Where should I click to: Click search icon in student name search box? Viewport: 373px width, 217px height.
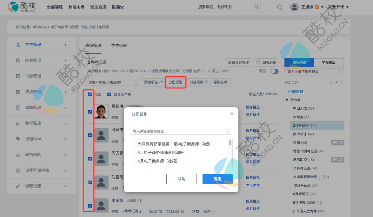tap(136, 82)
